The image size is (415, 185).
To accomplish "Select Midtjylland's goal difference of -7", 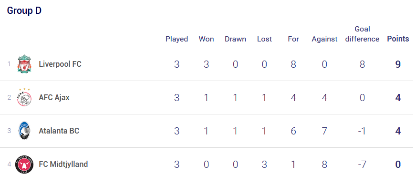I will (x=362, y=164).
